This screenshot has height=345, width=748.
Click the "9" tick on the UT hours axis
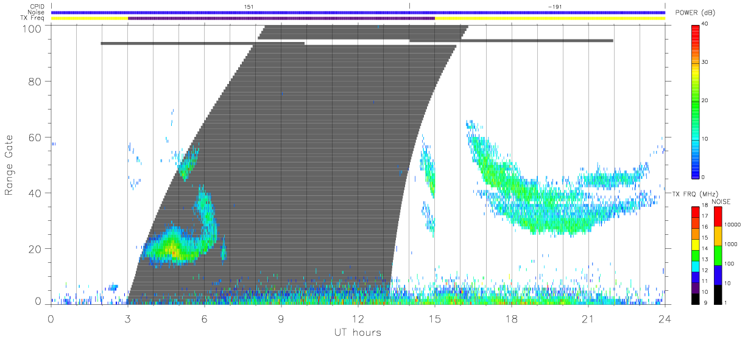[281, 319]
